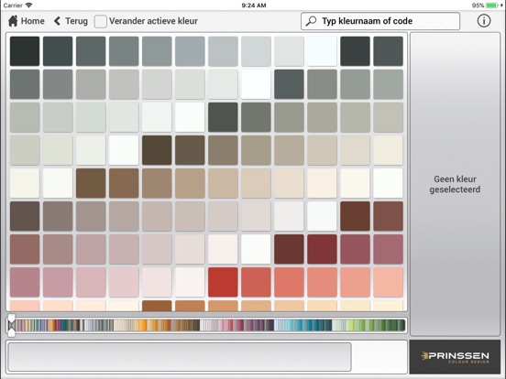Screen dimensions: 506x379
Task: Click the Home text button
Action: click(33, 21)
